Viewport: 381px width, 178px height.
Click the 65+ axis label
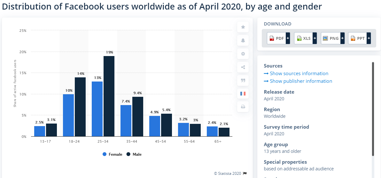(x=218, y=141)
